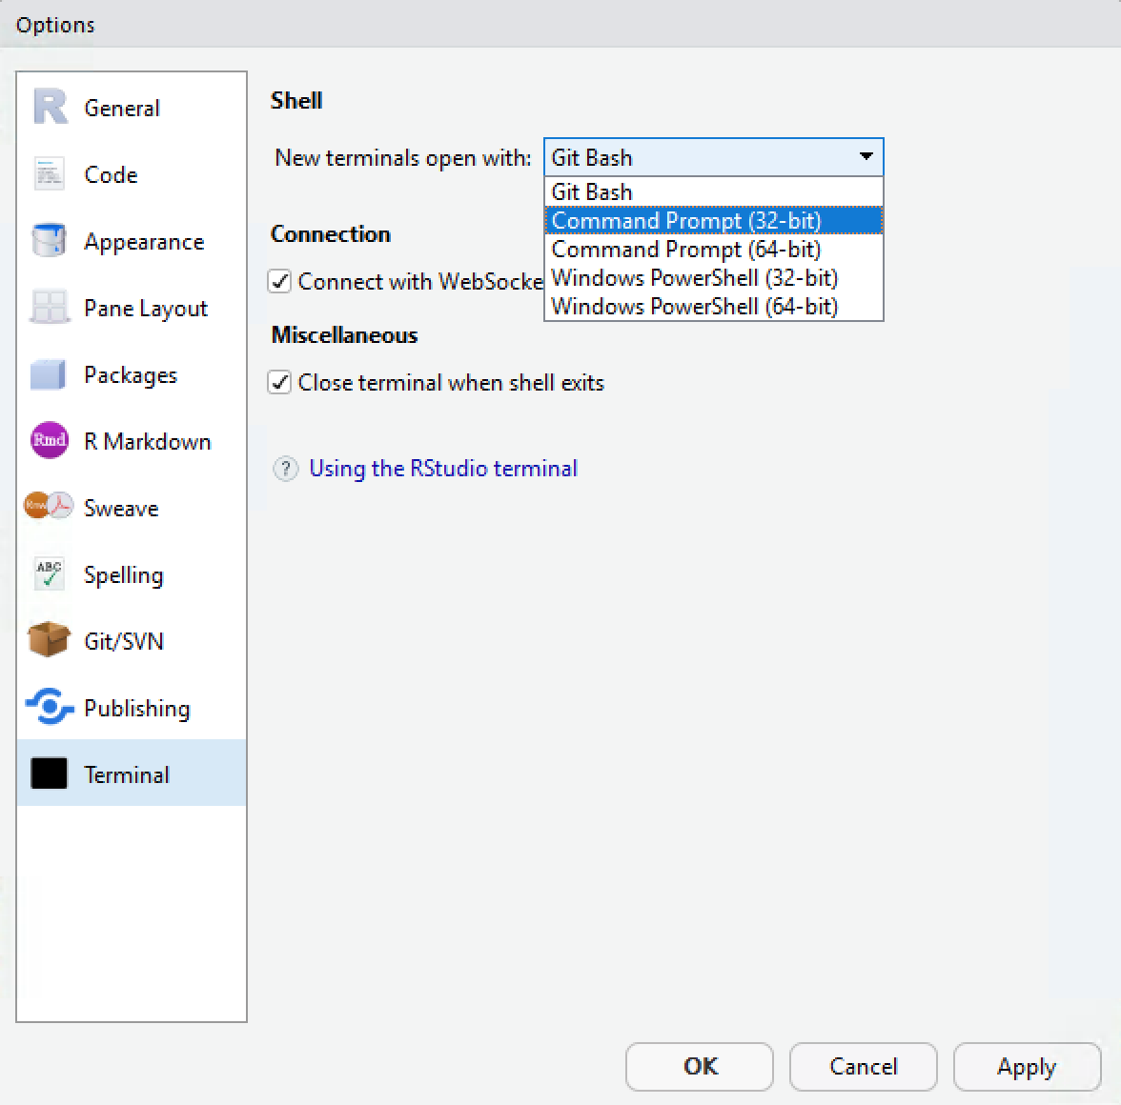The width and height of the screenshot is (1121, 1105).
Task: Select the Code settings icon
Action: (x=48, y=174)
